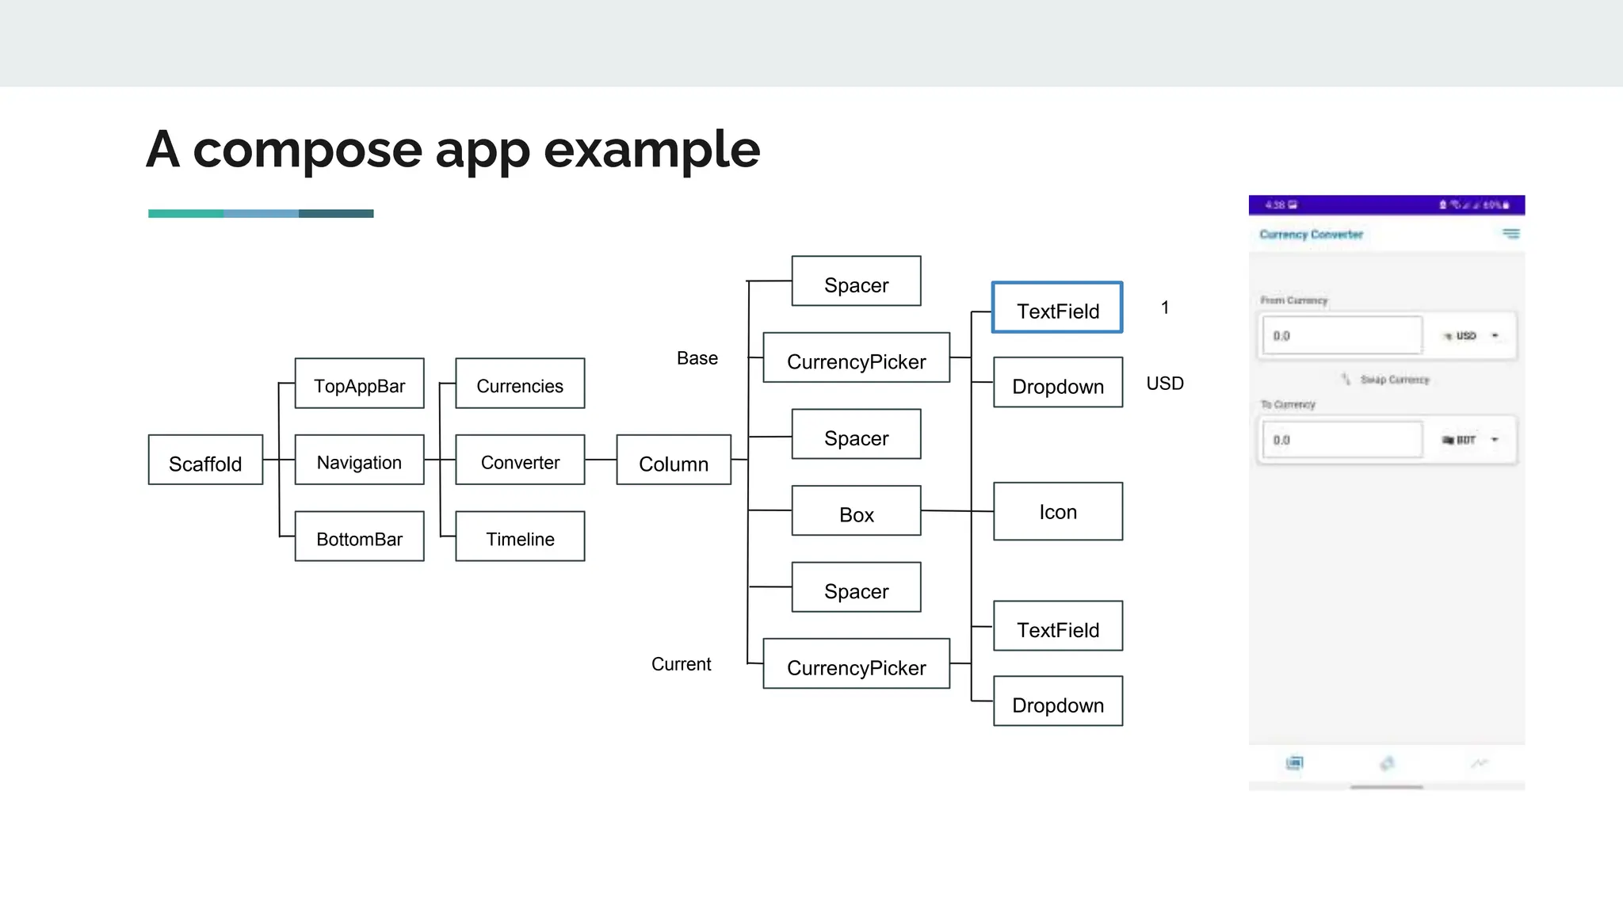This screenshot has height=913, width=1623.
Task: Click the USD flag icon
Action: pos(1448,336)
